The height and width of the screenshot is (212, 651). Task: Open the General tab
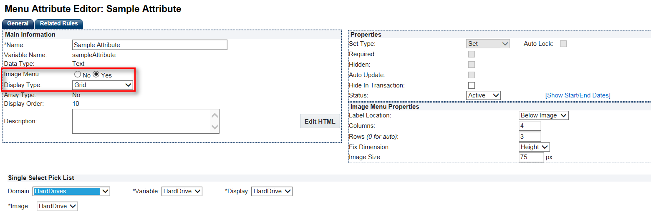point(18,24)
